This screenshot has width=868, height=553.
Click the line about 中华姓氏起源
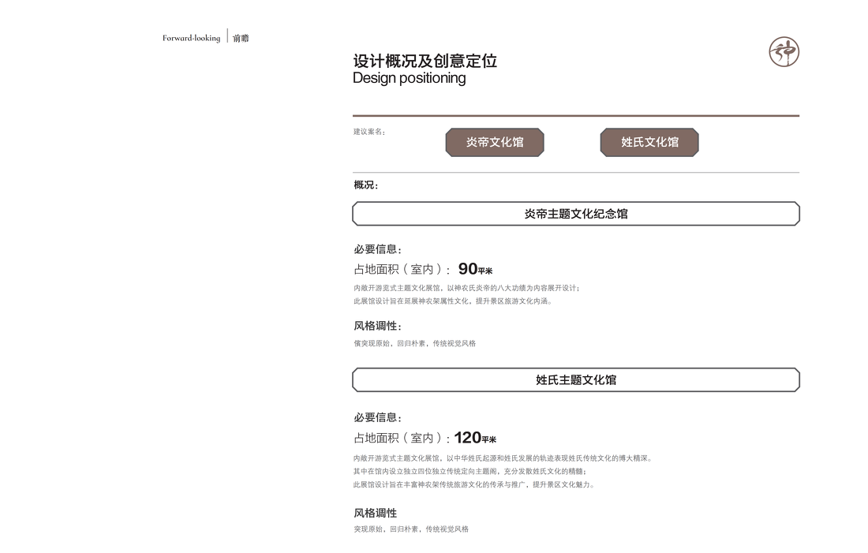[x=503, y=458]
